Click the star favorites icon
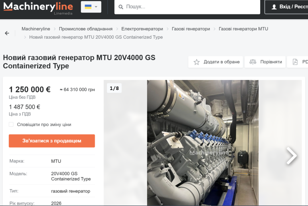The image size is (308, 206). point(197,62)
